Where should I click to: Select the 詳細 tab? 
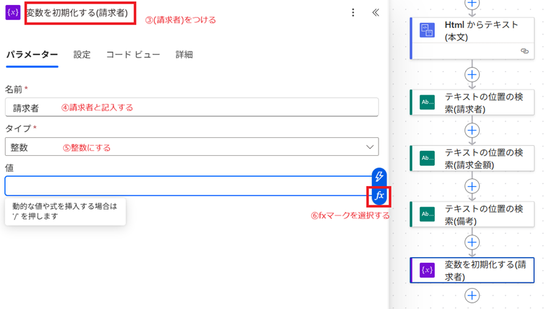184,54
